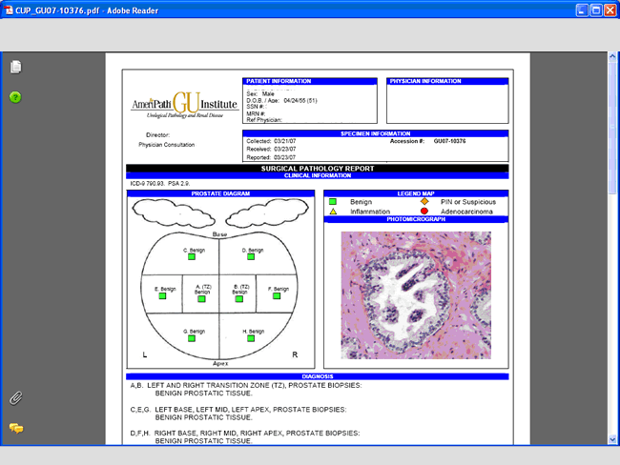Click the Surgical Pathology Report header bar

click(x=318, y=168)
